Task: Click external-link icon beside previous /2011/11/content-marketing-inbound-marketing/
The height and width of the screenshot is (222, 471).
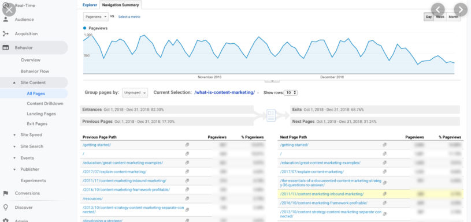Action: click(187, 180)
